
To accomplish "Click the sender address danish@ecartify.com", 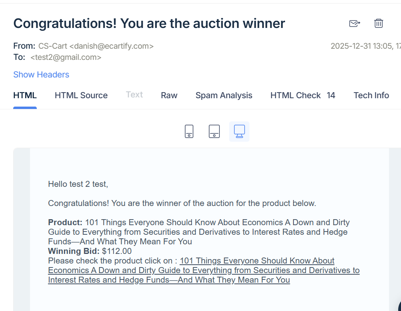I will tap(112, 46).
